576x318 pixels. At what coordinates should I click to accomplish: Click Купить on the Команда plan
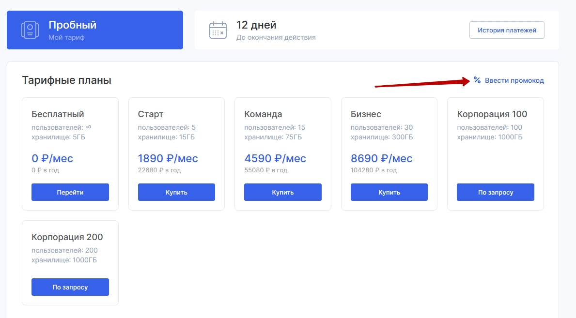click(x=282, y=192)
